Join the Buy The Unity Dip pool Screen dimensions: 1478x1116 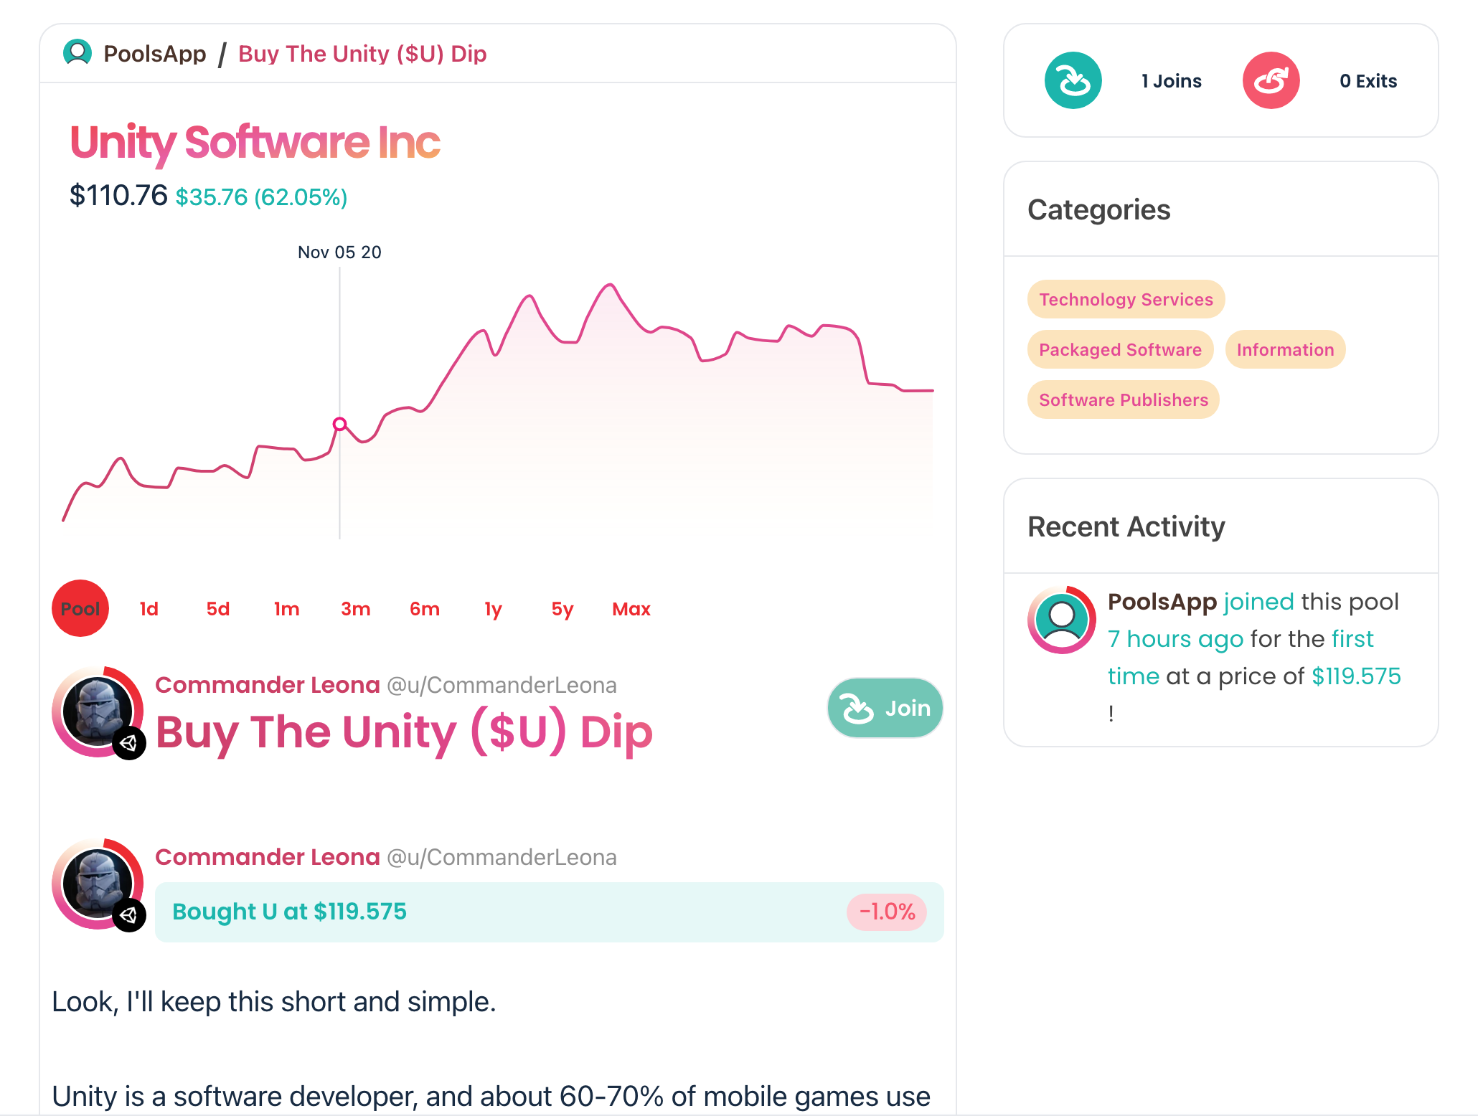pos(885,708)
